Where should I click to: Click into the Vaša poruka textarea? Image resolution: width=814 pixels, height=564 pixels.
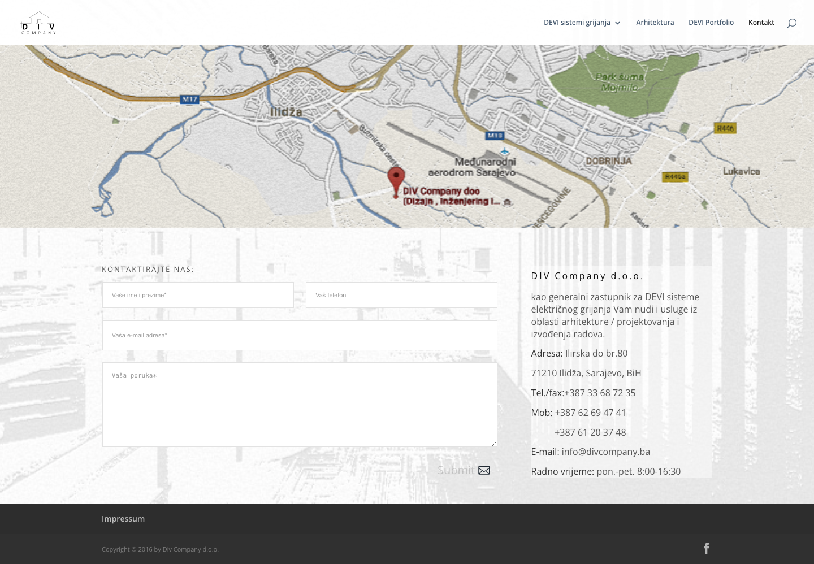[x=300, y=405]
